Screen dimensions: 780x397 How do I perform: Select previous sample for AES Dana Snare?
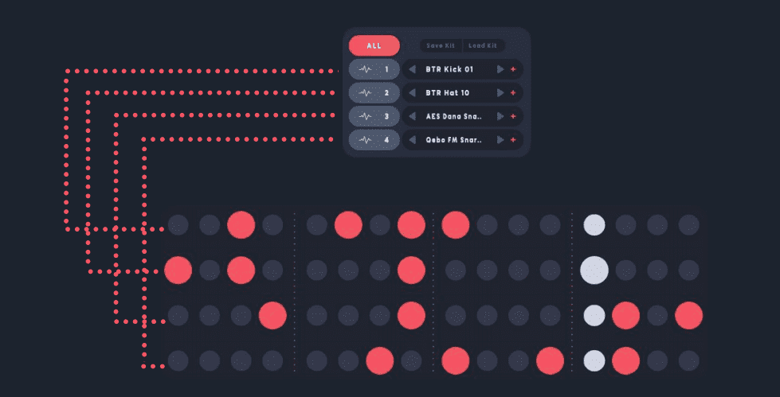(x=412, y=116)
